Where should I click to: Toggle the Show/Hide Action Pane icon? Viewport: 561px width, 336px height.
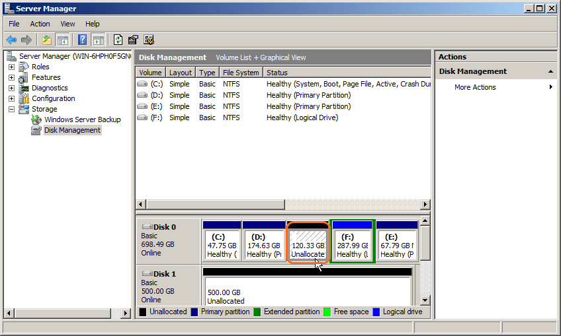point(99,40)
